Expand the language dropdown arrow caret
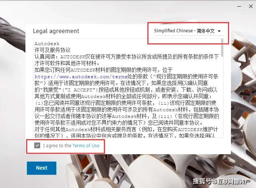The height and width of the screenshot is (188, 256). [219, 31]
